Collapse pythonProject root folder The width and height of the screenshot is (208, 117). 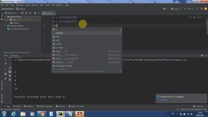[x=5, y=17]
